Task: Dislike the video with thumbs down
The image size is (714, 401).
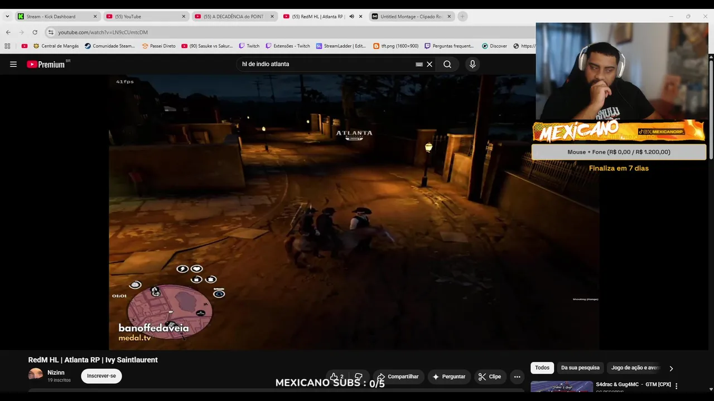Action: [359, 376]
